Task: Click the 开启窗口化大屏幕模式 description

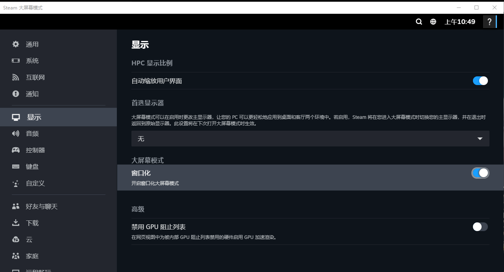Action: (155, 183)
